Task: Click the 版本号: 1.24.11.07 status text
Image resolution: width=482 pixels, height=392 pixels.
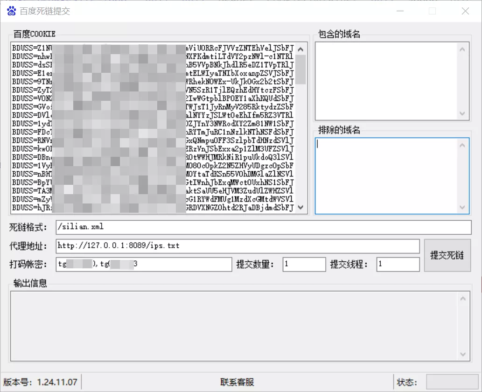Action: 40,382
